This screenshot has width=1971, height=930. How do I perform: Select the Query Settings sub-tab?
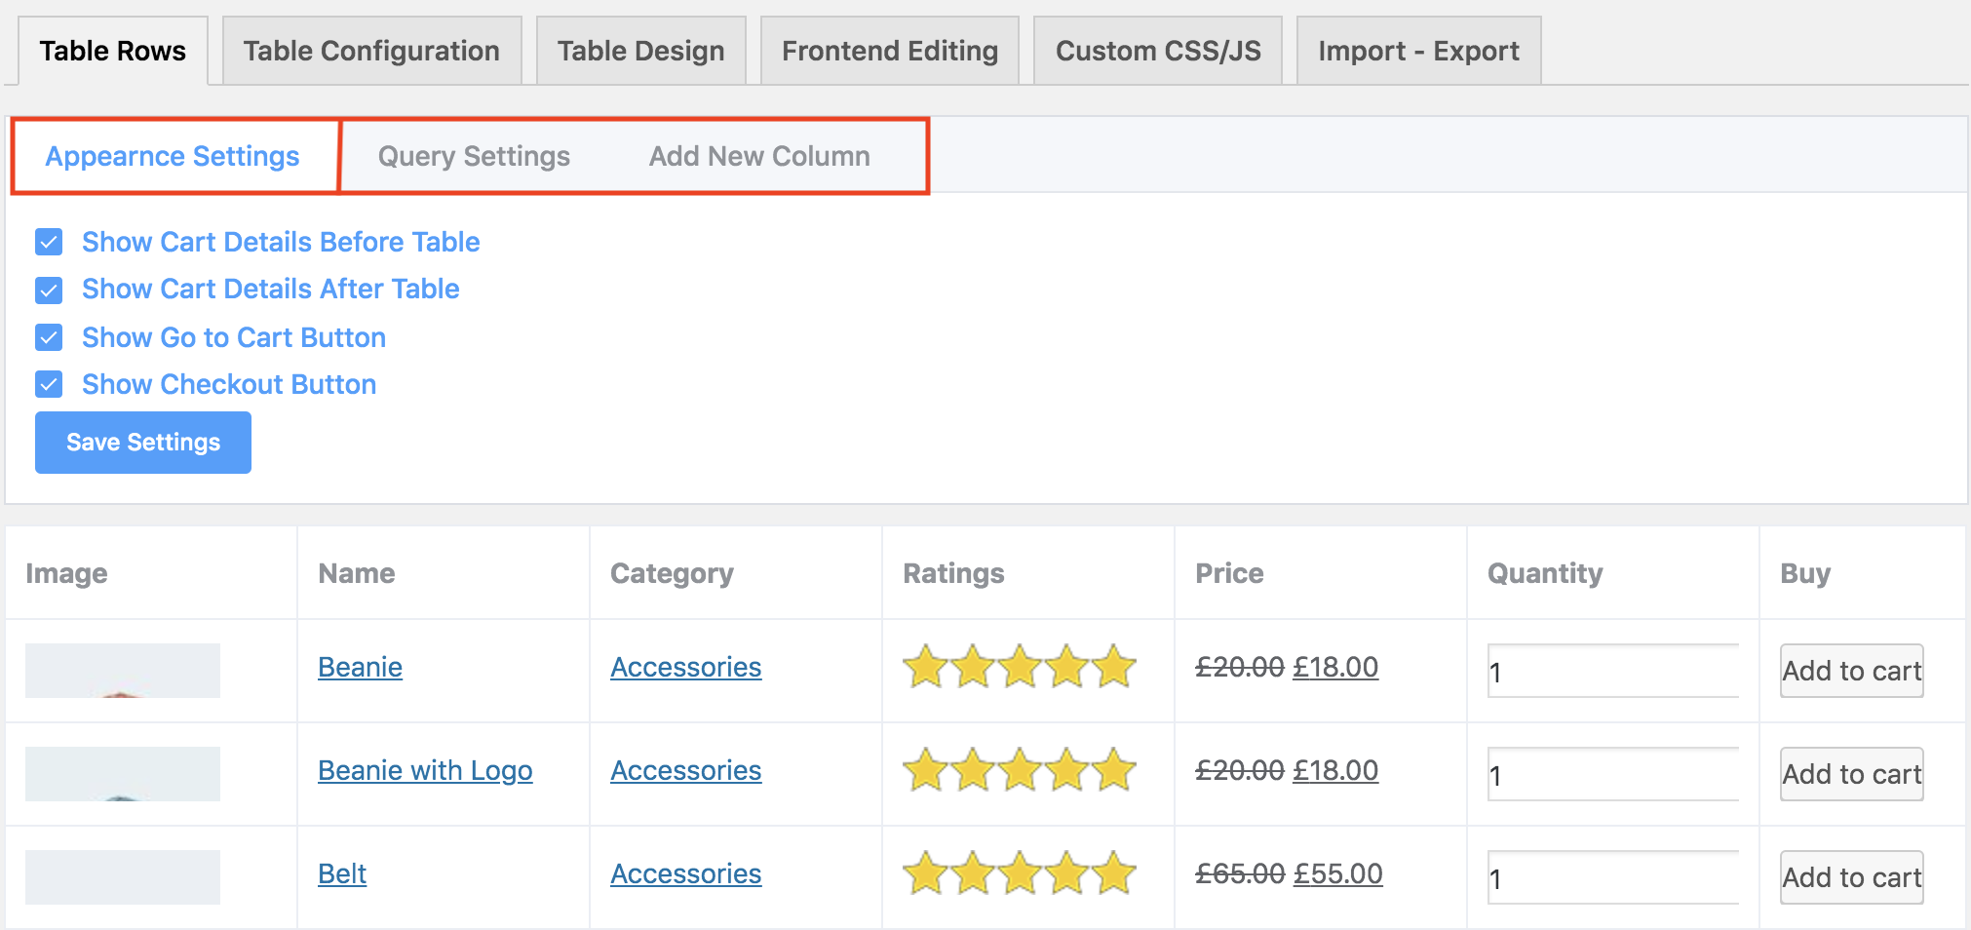pyautogui.click(x=474, y=156)
